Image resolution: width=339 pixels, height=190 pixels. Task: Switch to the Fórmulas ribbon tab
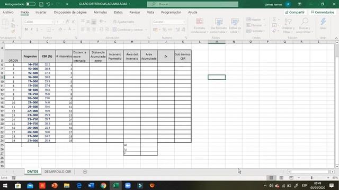pos(100,12)
